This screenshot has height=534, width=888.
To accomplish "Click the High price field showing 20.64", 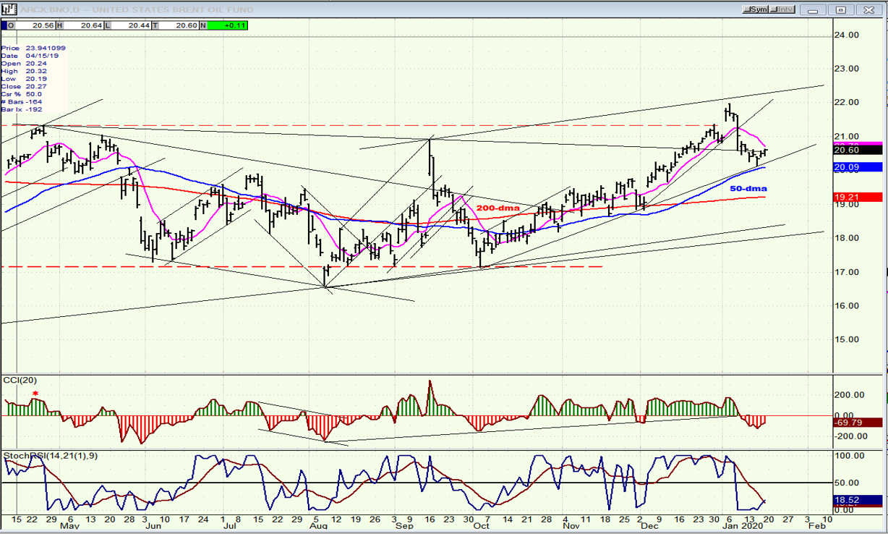I will tap(79, 25).
